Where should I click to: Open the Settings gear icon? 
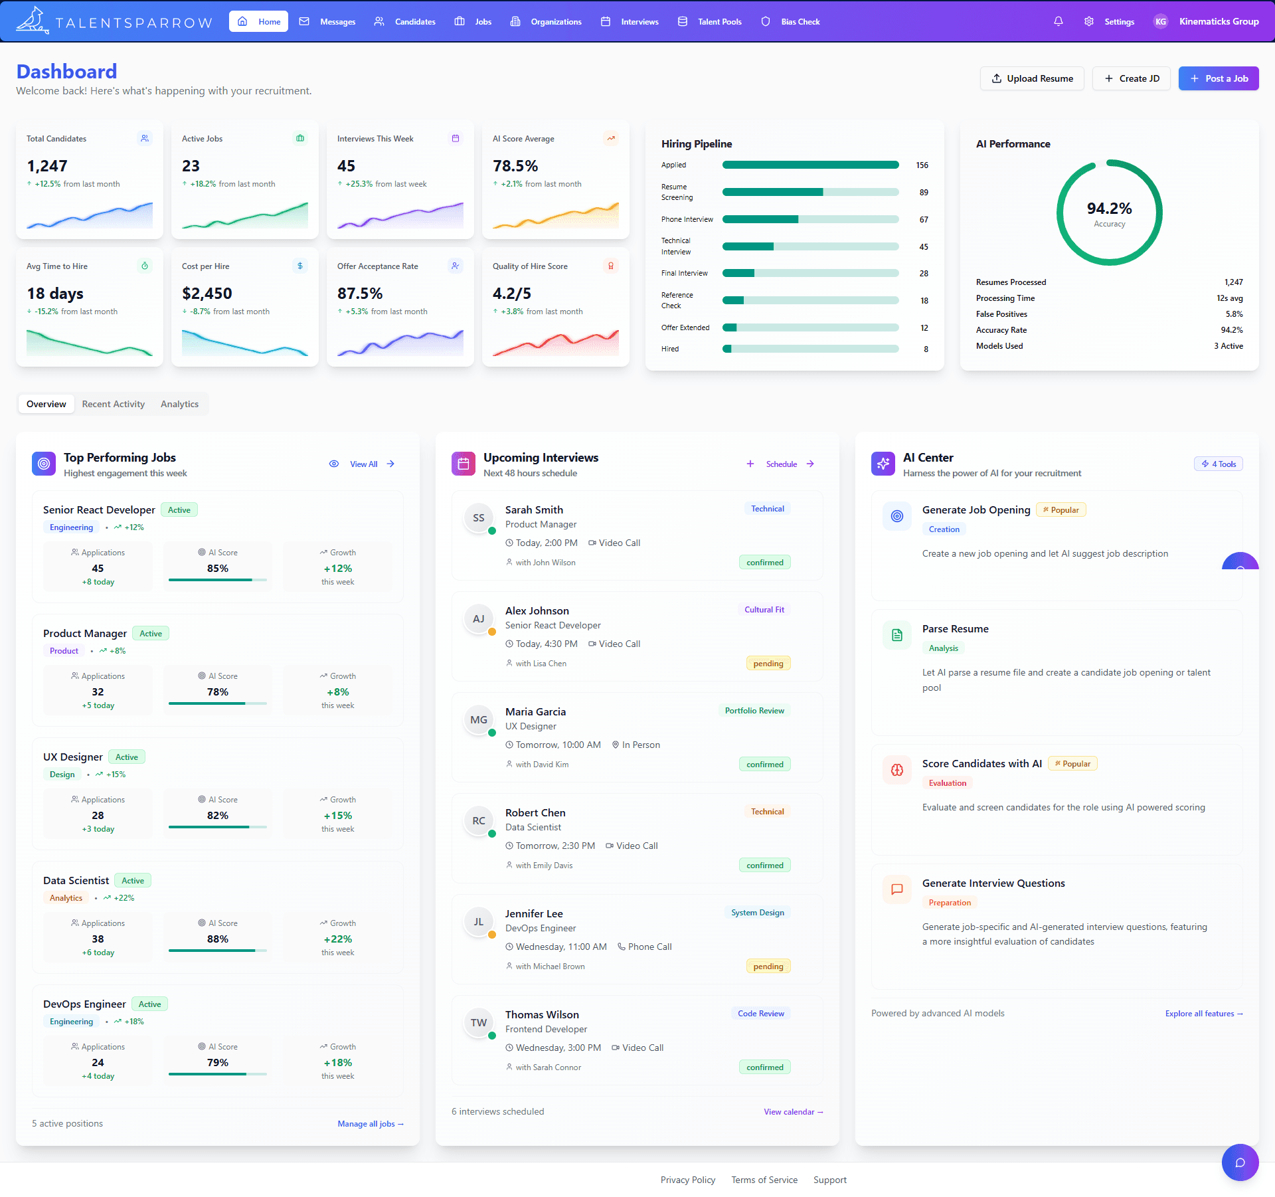(1088, 21)
